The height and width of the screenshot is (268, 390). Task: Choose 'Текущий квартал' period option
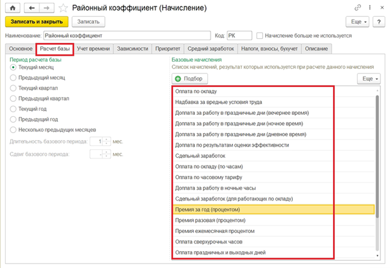tap(13, 88)
